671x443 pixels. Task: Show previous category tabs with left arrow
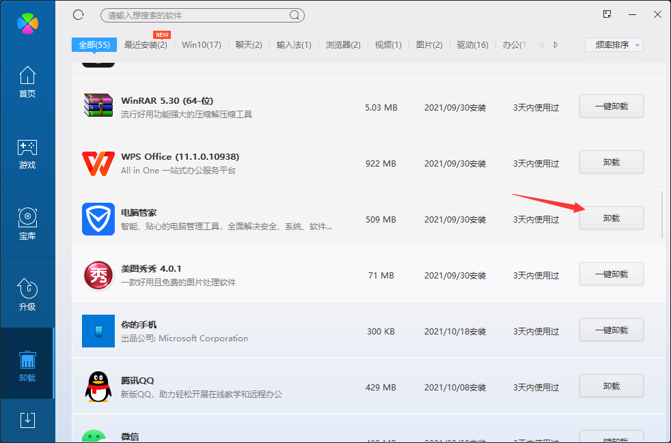coord(541,45)
